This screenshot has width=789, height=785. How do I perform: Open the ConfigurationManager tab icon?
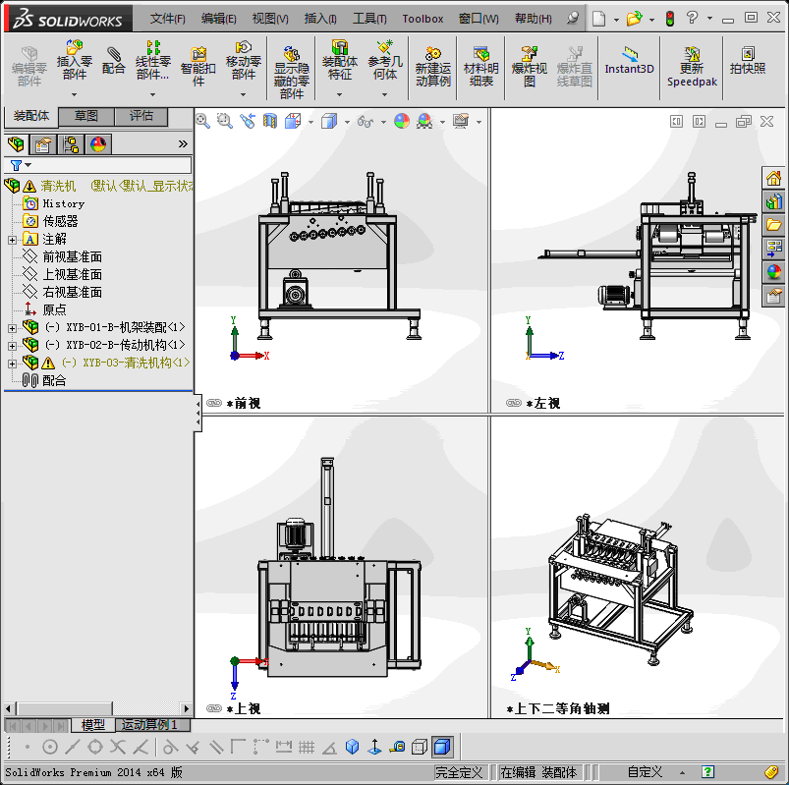pos(71,144)
